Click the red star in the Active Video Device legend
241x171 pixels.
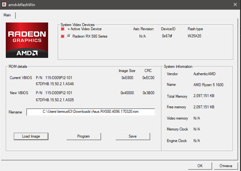(x=63, y=29)
